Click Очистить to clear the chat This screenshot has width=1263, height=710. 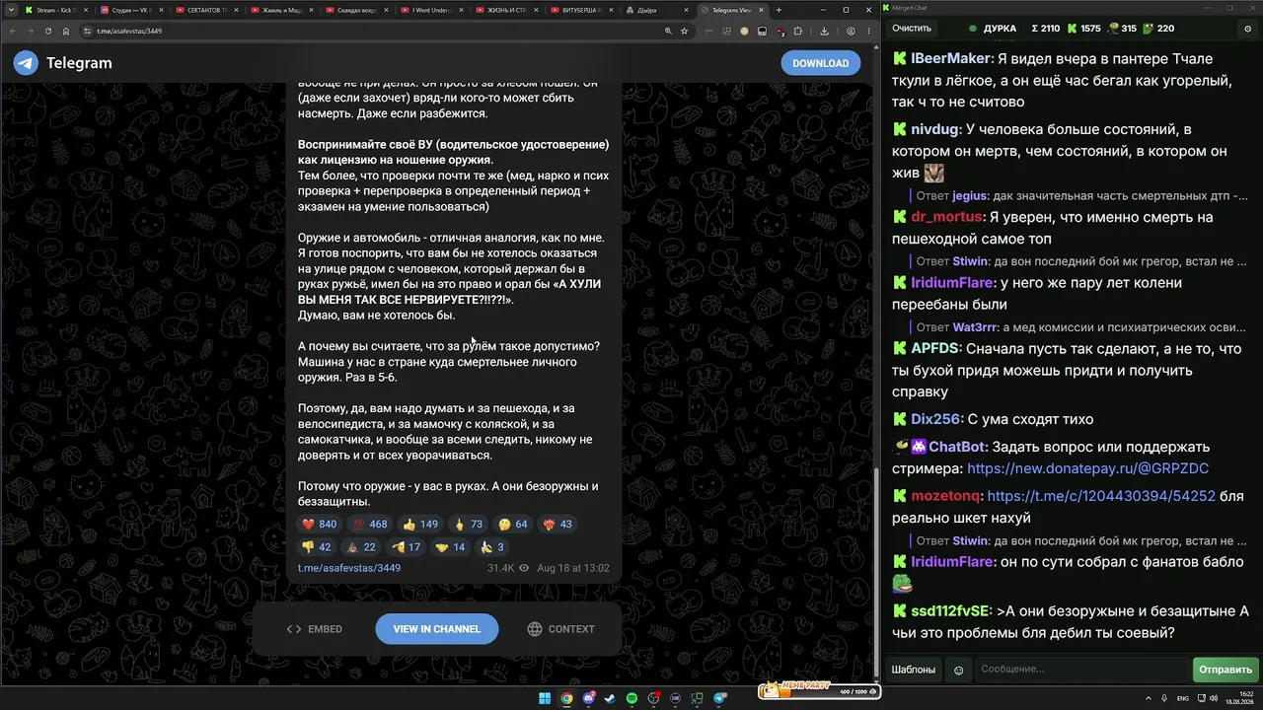pos(912,29)
